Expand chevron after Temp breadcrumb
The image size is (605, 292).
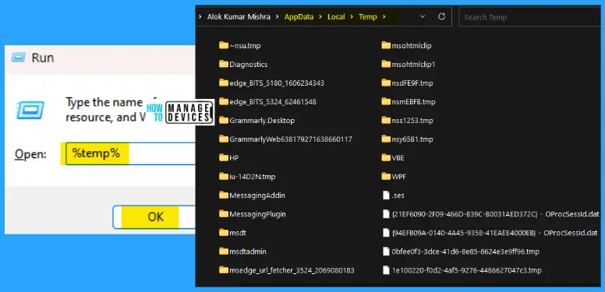[384, 17]
